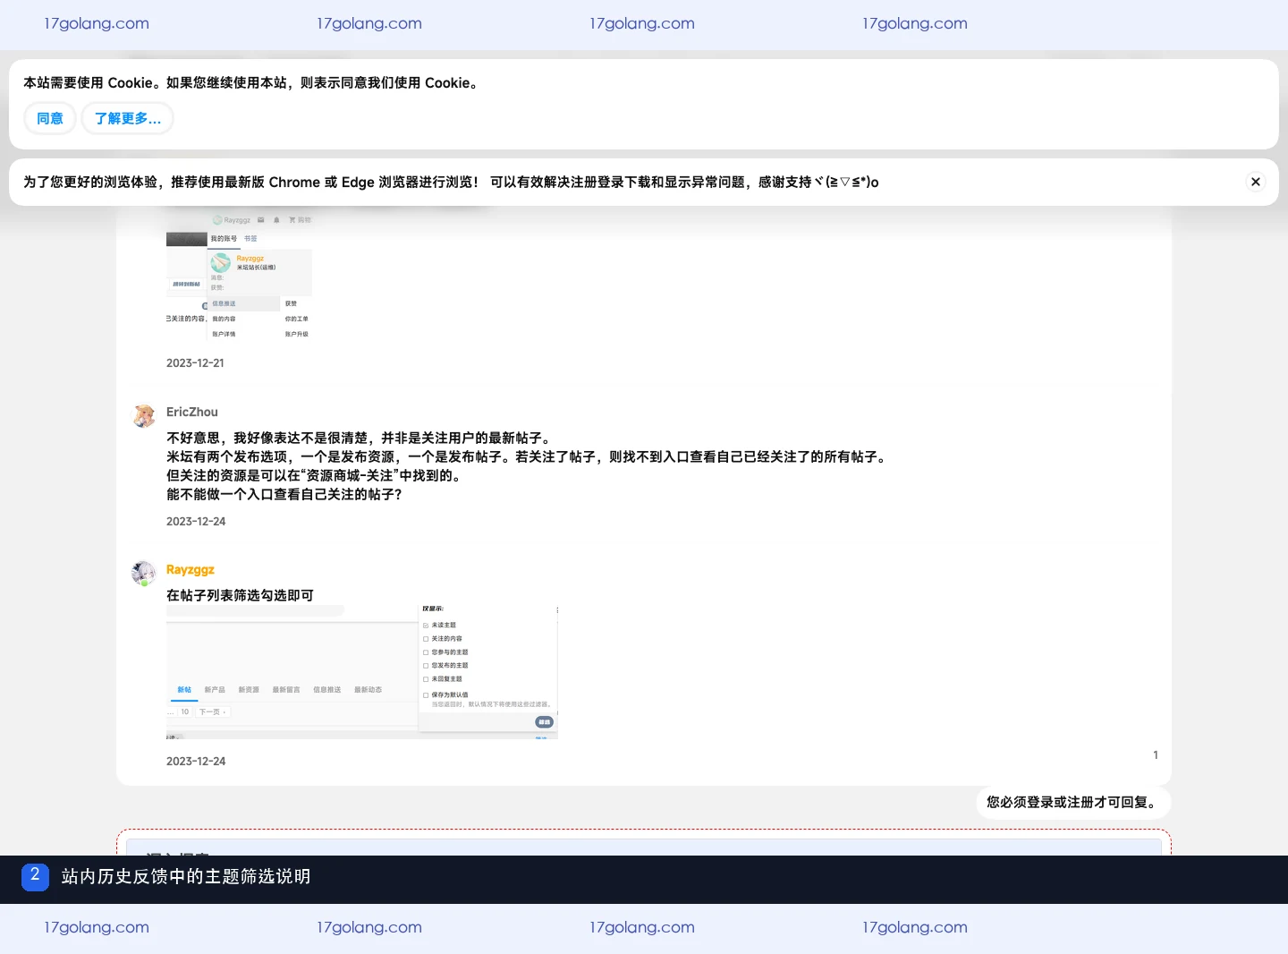Click the 2023-12-24 date under EricZhou's post
Image resolution: width=1288 pixels, height=954 pixels.
(196, 521)
